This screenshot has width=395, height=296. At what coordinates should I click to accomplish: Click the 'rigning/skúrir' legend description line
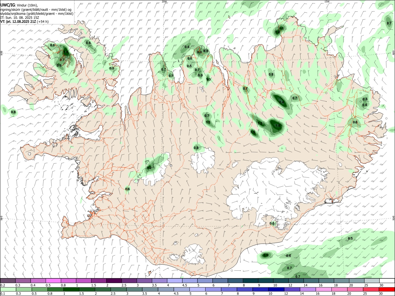tap(36, 10)
